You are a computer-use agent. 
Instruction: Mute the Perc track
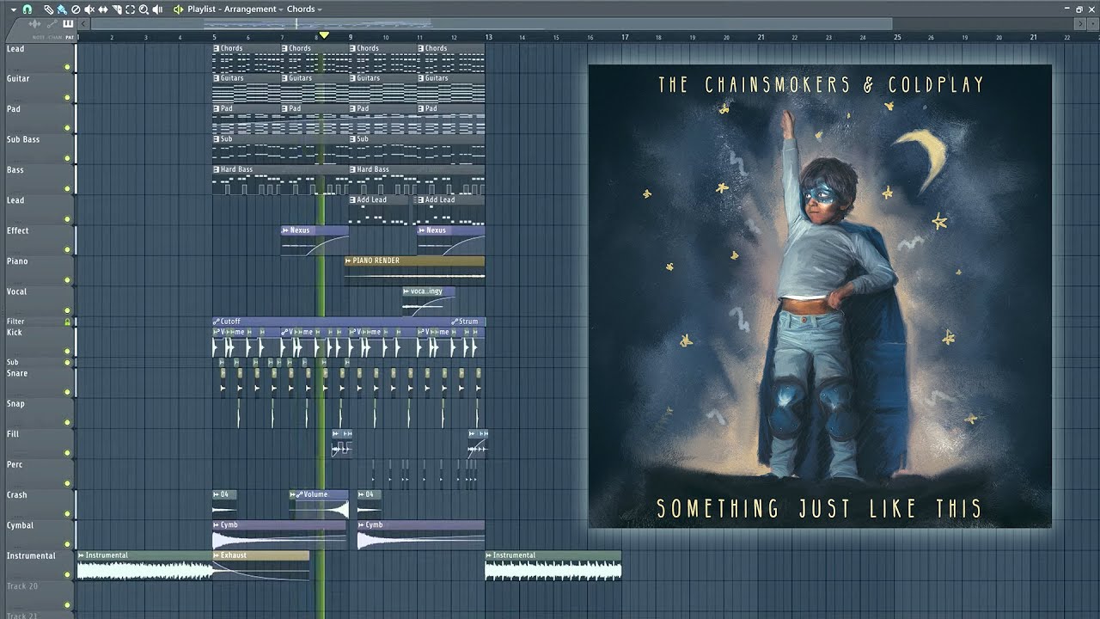coord(67,483)
